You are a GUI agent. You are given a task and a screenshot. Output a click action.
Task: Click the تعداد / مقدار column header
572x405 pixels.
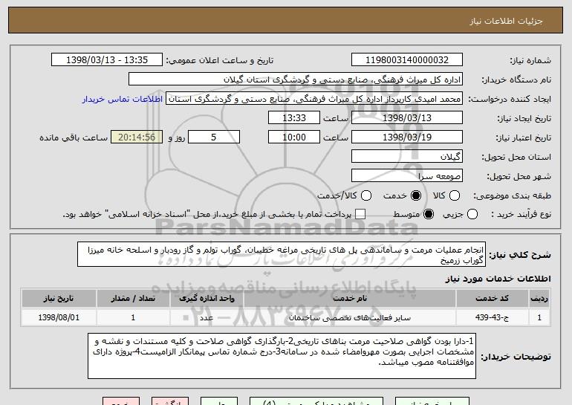point(133,299)
